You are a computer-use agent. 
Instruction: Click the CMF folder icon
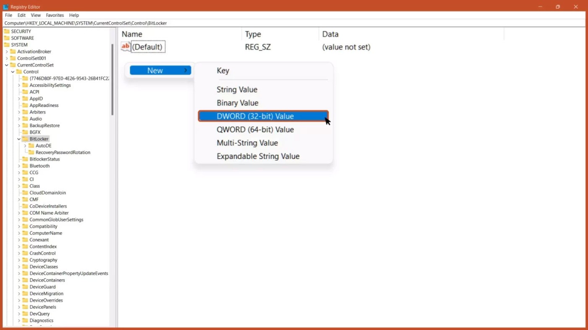coord(25,199)
